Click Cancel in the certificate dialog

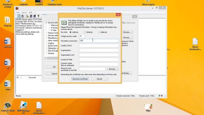(x=99, y=79)
